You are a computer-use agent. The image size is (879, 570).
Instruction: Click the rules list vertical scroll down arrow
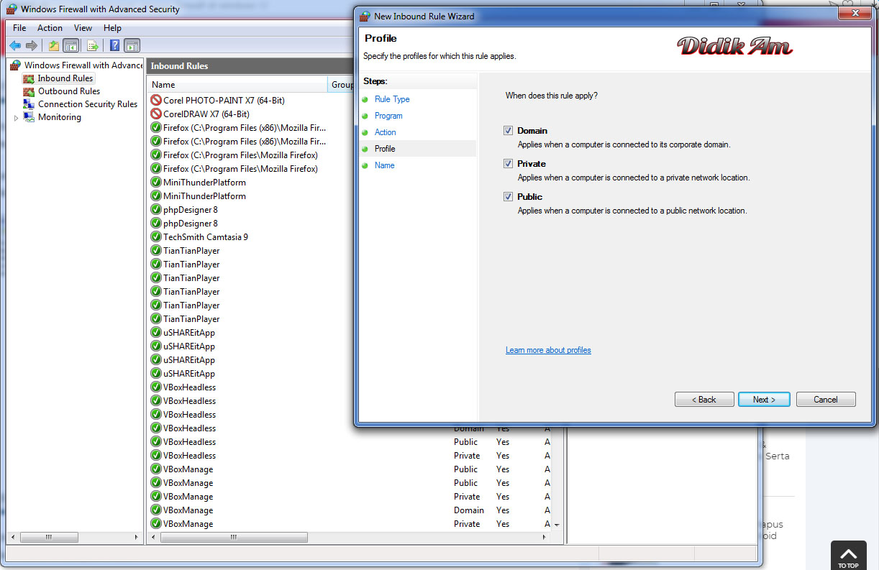coord(556,525)
